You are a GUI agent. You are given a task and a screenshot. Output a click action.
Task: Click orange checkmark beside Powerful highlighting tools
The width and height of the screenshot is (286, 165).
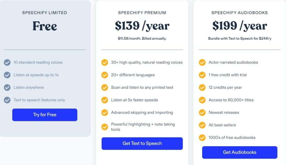tap(105, 127)
